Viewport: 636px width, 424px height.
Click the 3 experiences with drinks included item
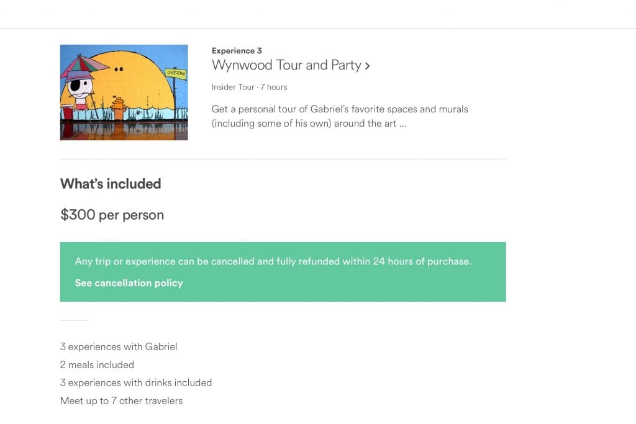(x=136, y=382)
